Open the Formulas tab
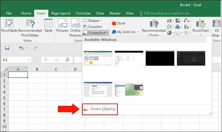This screenshot has height=132, width=222. [x=83, y=13]
